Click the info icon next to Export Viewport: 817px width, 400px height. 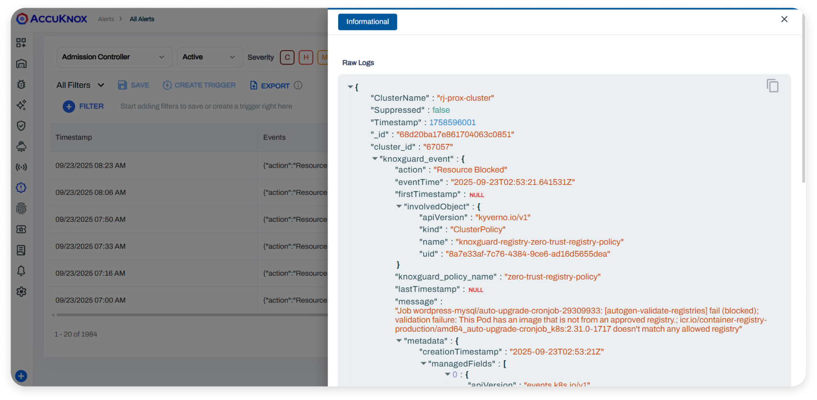(x=298, y=86)
